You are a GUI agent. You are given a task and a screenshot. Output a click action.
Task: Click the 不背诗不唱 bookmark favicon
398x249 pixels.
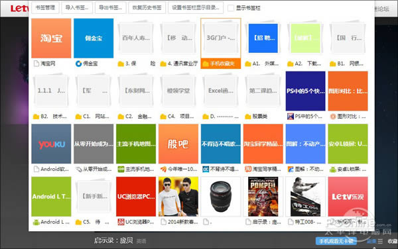206,170
